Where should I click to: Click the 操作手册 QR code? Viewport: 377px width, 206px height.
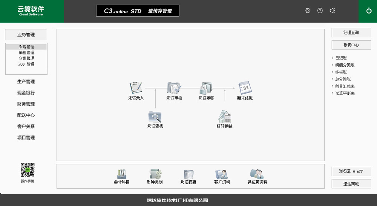[27, 170]
